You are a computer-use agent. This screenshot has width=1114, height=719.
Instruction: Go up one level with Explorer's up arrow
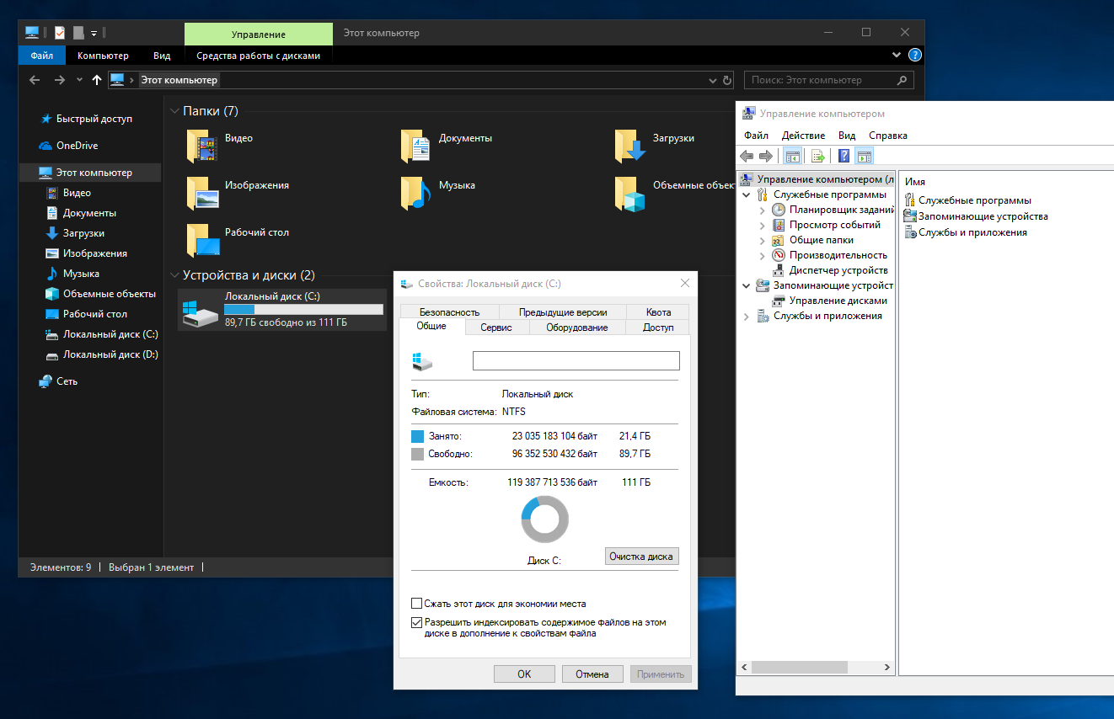click(x=97, y=80)
